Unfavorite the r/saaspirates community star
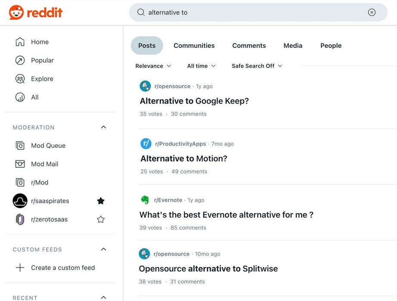Viewport: 397px width, 301px height. click(101, 201)
